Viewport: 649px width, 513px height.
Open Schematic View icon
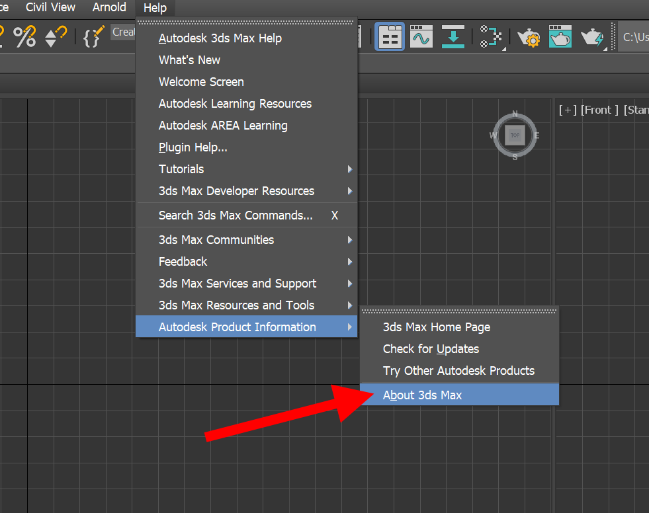(491, 37)
